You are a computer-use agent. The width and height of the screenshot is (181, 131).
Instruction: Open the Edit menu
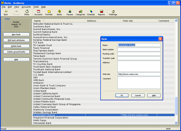tap(10, 7)
